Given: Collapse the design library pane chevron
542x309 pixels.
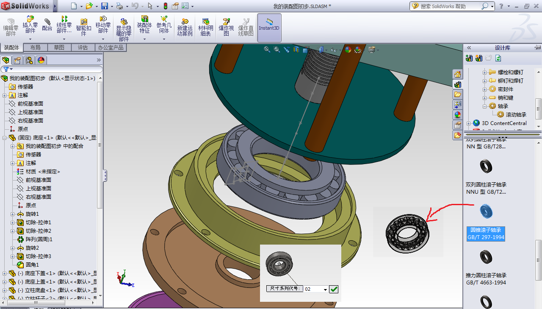Looking at the screenshot, I should [x=469, y=47].
